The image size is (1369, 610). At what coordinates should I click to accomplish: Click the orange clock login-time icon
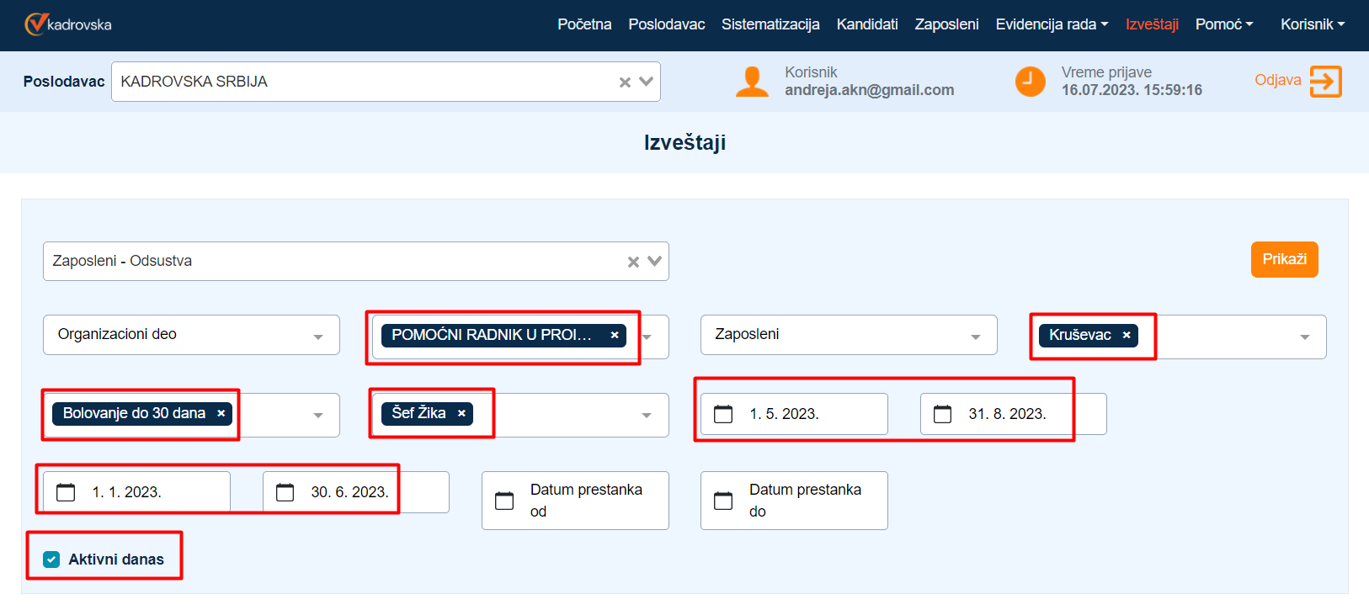click(x=1030, y=82)
